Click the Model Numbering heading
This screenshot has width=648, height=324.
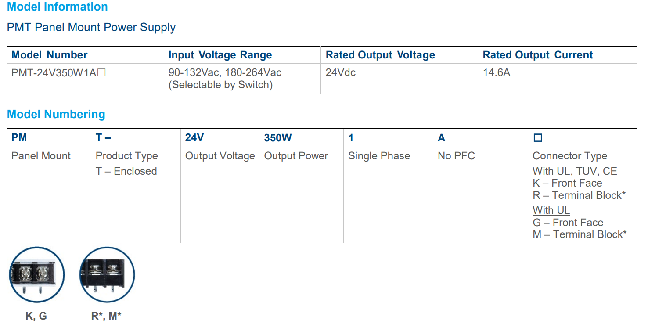click(56, 114)
